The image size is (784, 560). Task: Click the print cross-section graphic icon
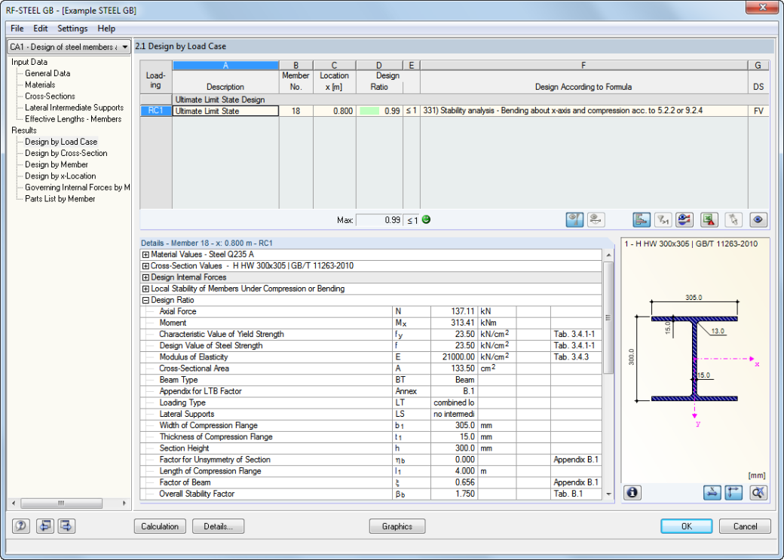tap(758, 493)
